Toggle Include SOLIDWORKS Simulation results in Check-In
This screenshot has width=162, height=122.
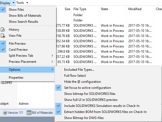[58, 106]
